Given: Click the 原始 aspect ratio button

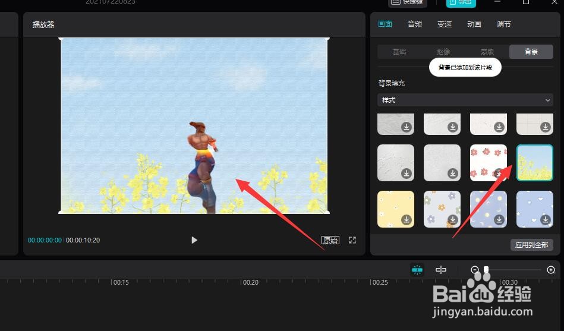Looking at the screenshot, I should 330,240.
